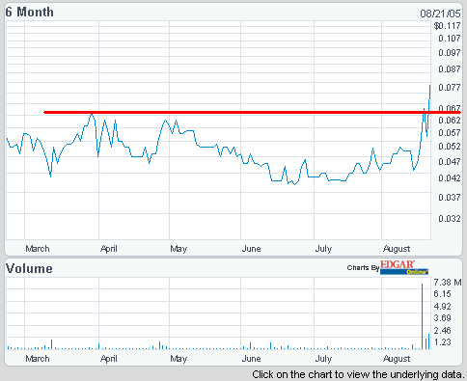Image resolution: width=467 pixels, height=381 pixels.
Task: Select the '6 Month' chart title
Action: [30, 12]
